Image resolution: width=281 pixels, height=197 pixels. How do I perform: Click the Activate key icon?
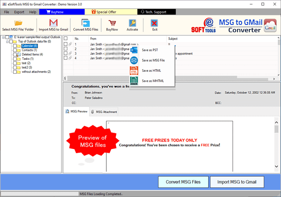tap(132, 23)
